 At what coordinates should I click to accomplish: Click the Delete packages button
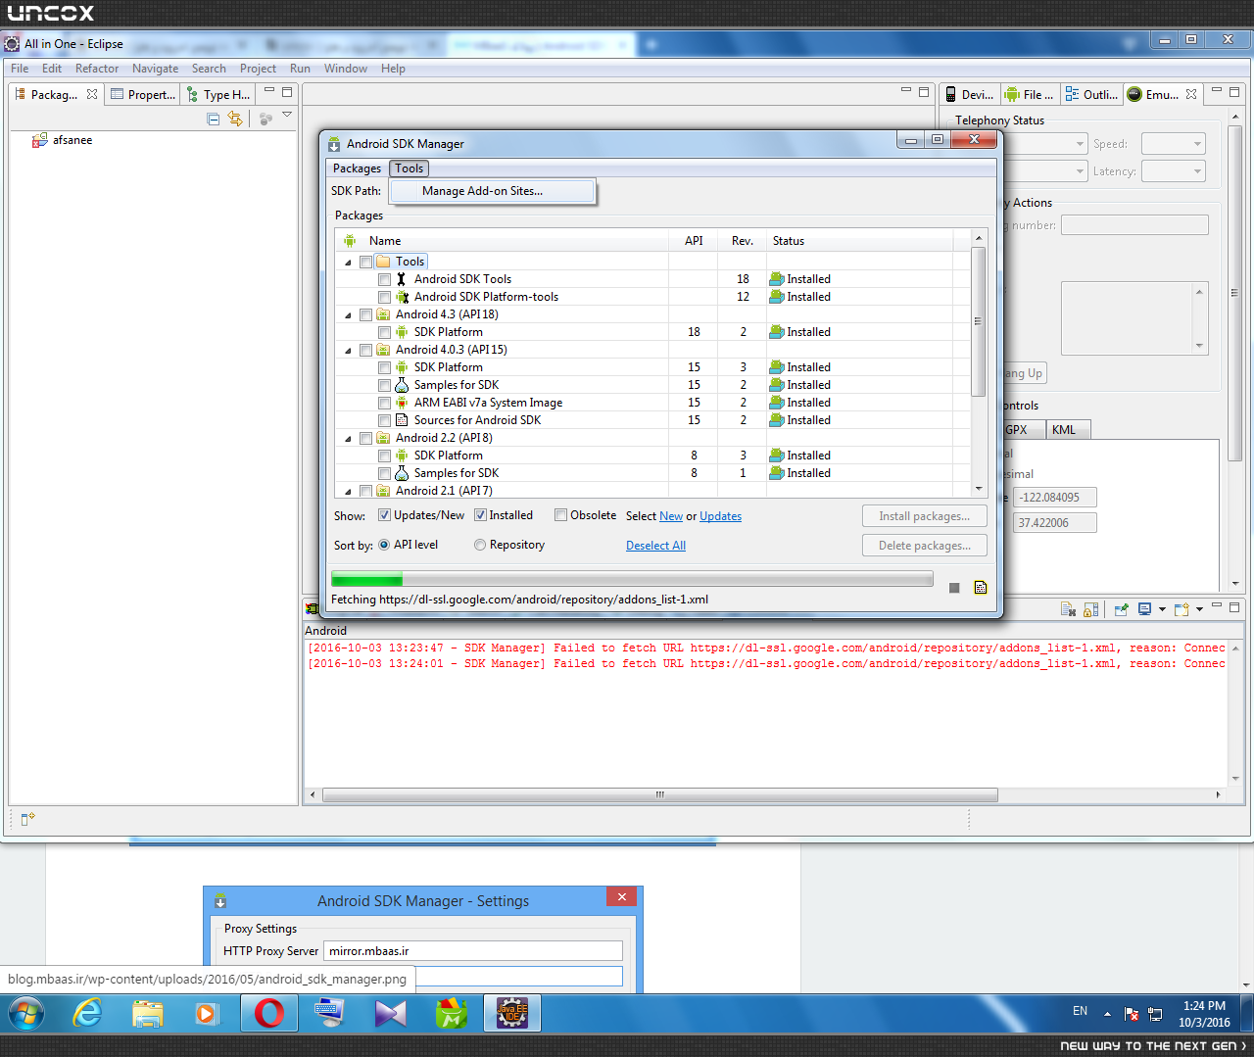click(925, 546)
